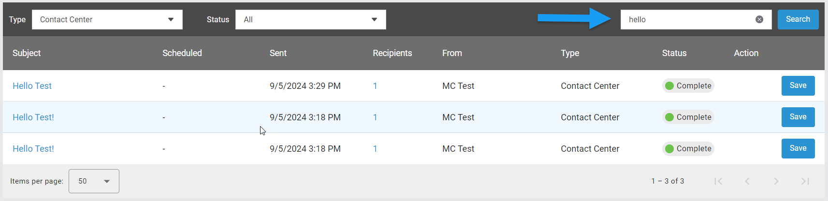
Task: Save the last Hello Test! row
Action: (x=798, y=148)
